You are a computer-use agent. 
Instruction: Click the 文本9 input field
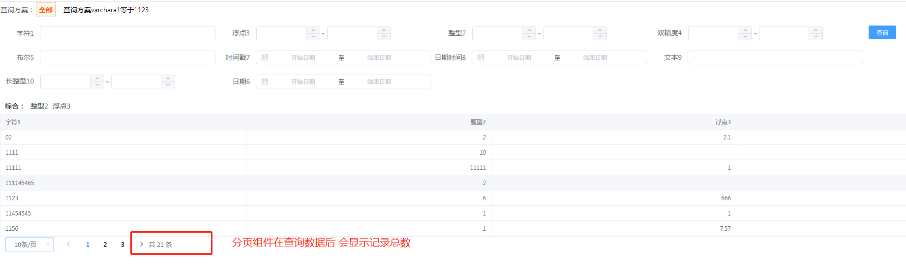(x=775, y=57)
